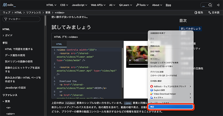Viewport: 223px width, 116px height.
Task: Open 読み込みが速い HTML ページを作成する link
Action: (x=23, y=79)
